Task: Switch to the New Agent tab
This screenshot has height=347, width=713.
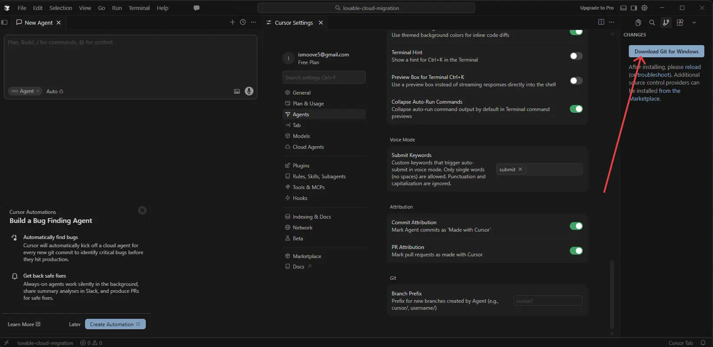Action: click(38, 23)
